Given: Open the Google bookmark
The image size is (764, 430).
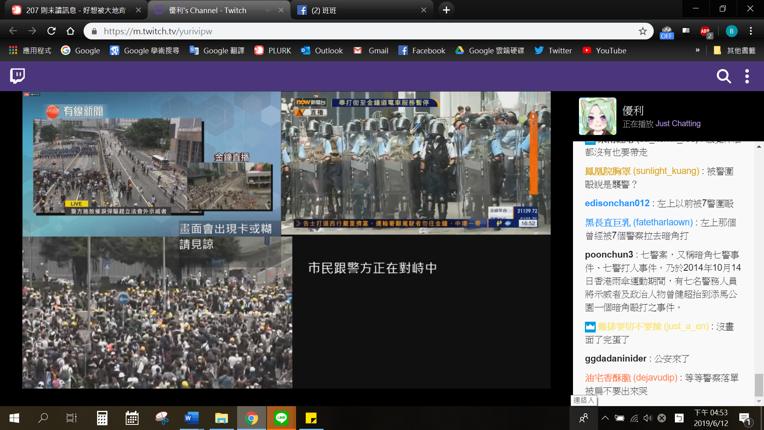Looking at the screenshot, I should point(80,51).
